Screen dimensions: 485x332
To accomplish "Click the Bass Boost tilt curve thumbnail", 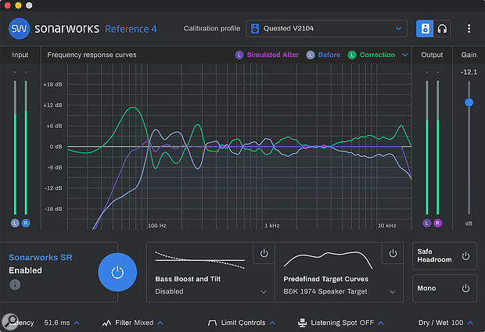I will (199, 260).
